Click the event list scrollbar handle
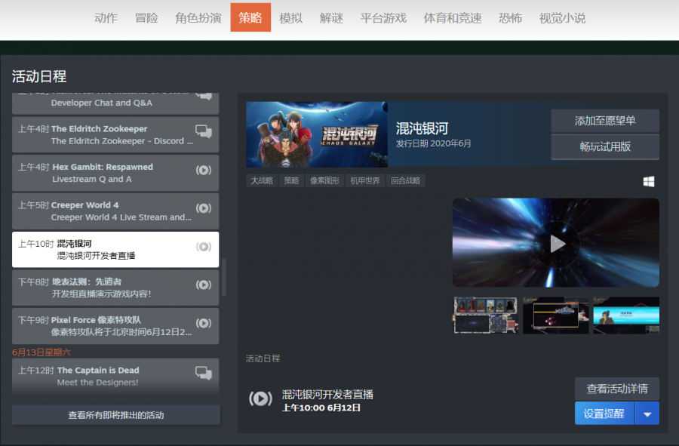This screenshot has width=679, height=446. [x=224, y=277]
